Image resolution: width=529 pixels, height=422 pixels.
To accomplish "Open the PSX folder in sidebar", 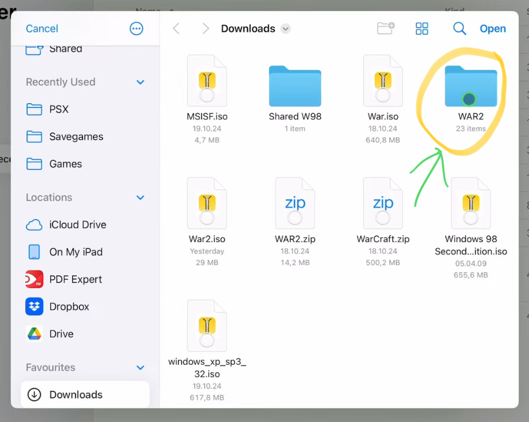I will click(x=85, y=109).
